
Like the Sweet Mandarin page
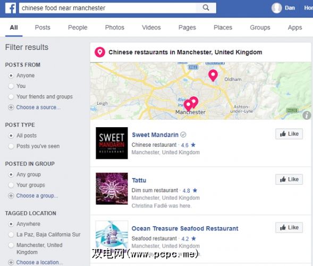pos(289,134)
